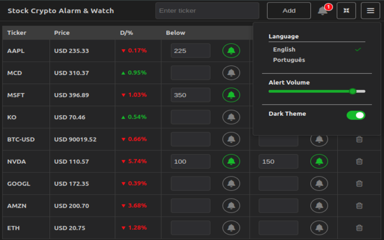This screenshot has height=240, width=384.
Task: Delete the AMZN row with trash icon
Action: click(x=359, y=206)
